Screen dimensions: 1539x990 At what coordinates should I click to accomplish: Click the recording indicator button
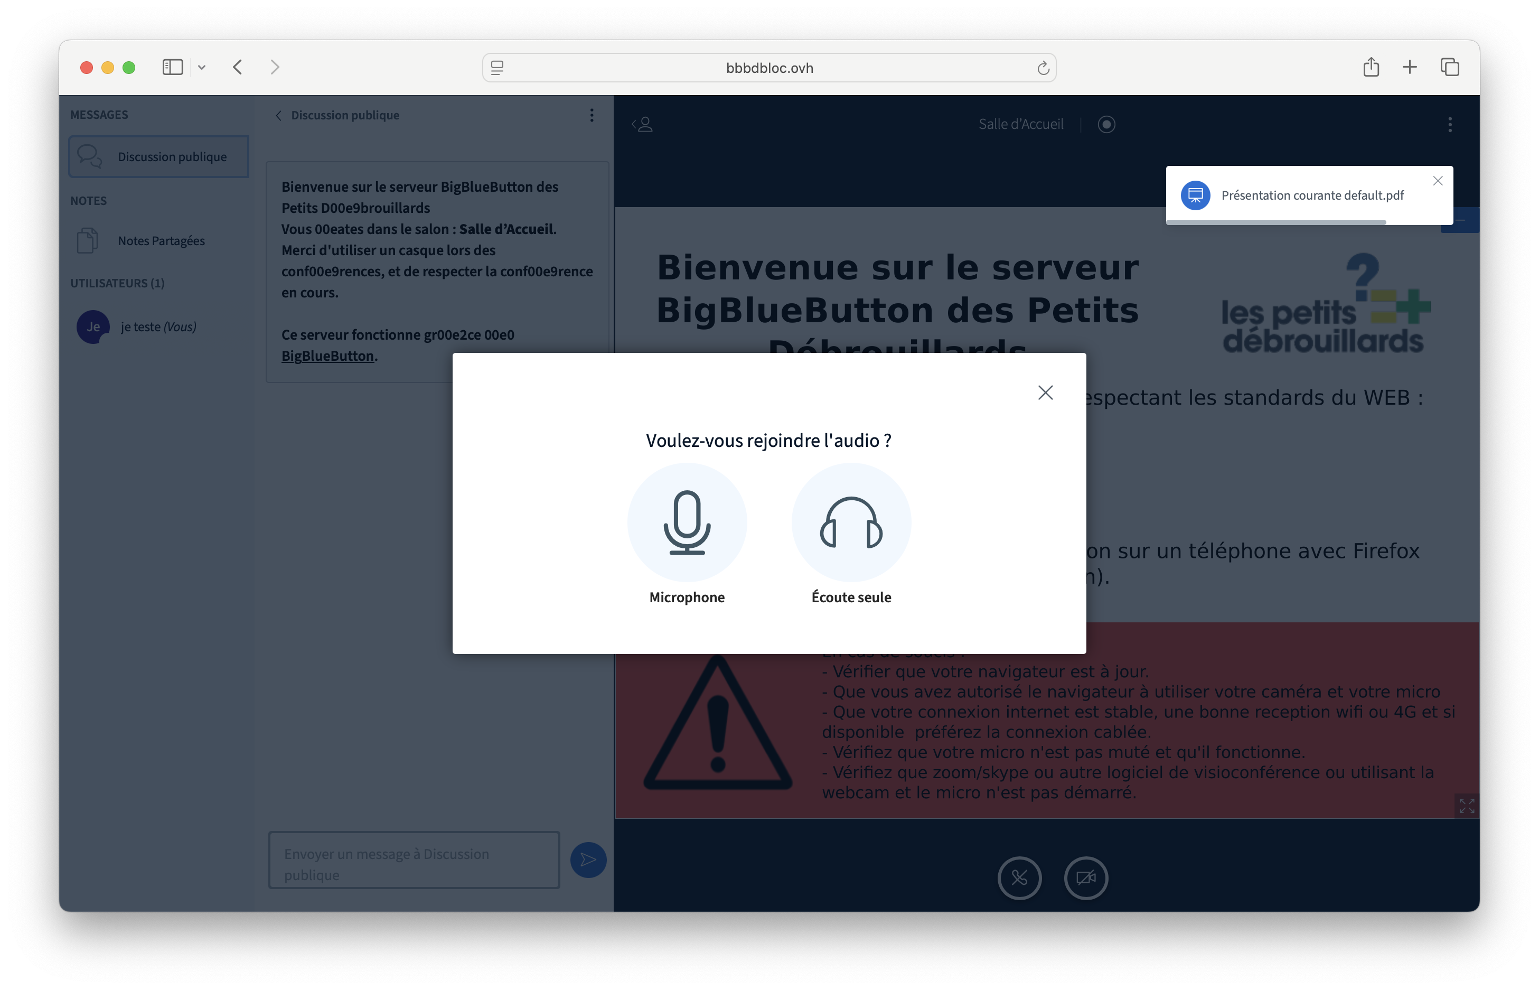tap(1106, 124)
